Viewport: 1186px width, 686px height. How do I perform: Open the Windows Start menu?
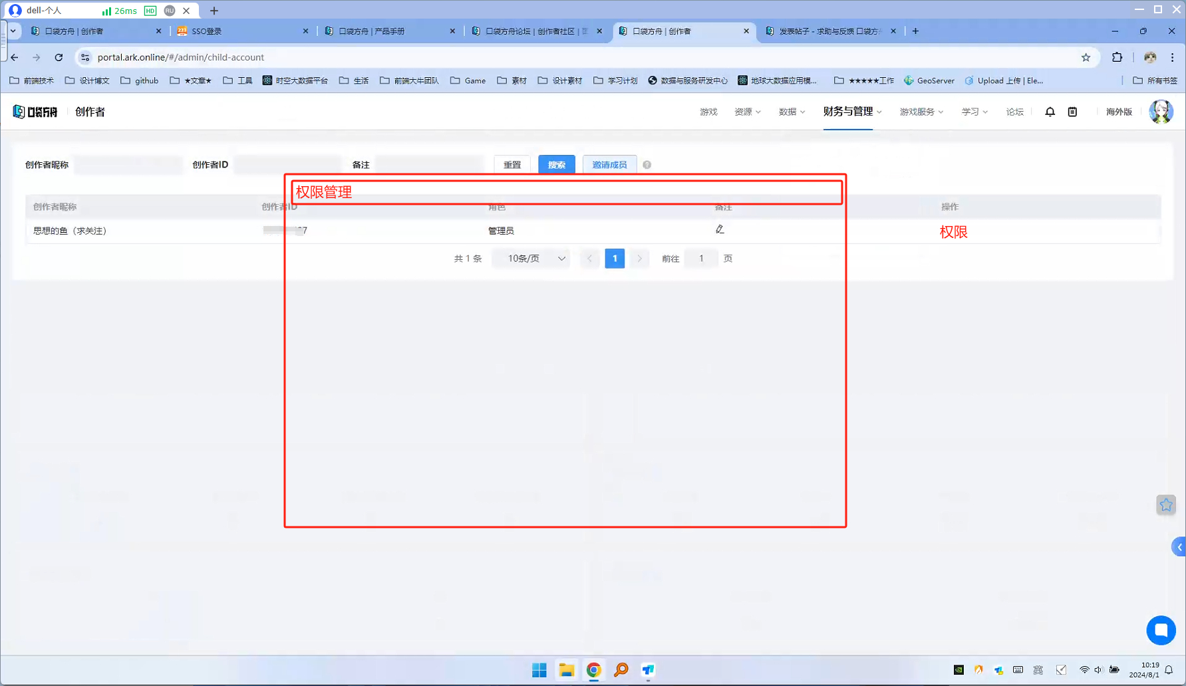click(539, 670)
